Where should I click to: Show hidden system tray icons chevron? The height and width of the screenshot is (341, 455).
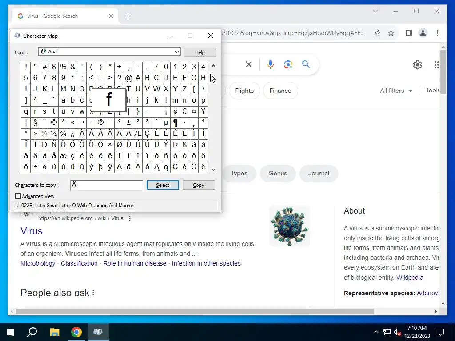click(376, 332)
